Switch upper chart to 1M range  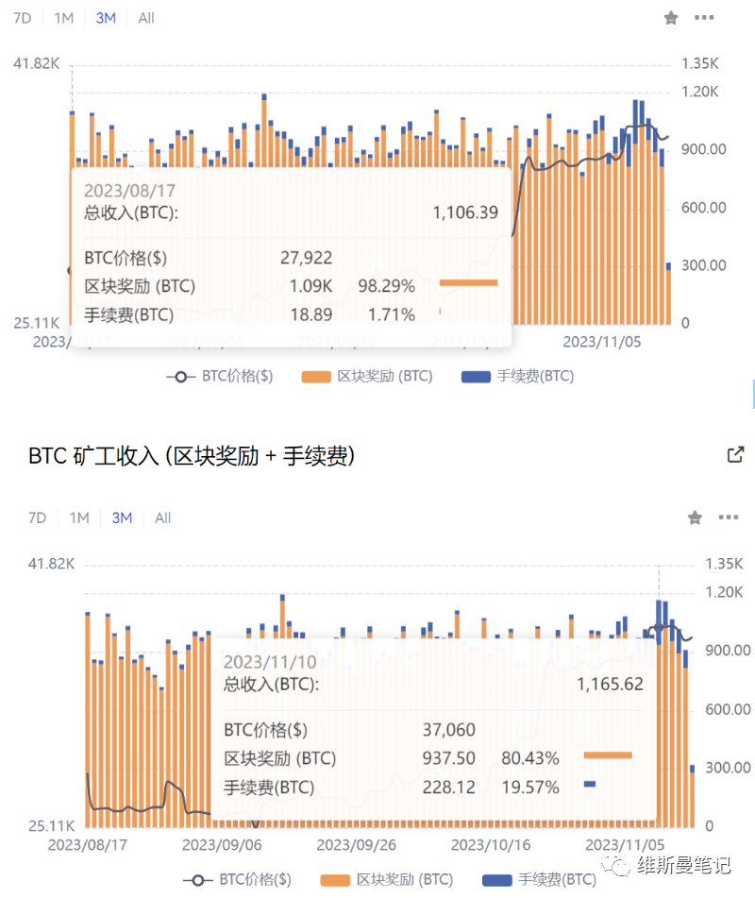63,18
